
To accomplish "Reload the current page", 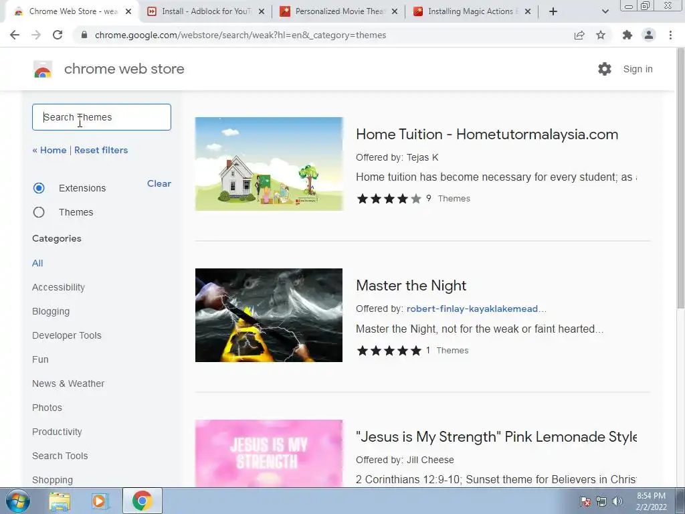I will 58,35.
